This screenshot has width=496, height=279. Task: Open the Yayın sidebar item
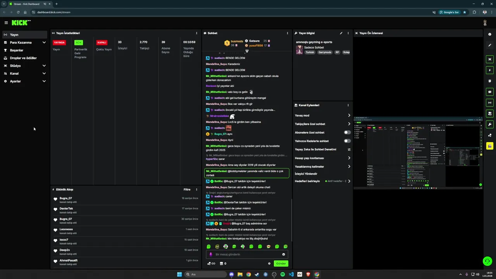pos(25,34)
